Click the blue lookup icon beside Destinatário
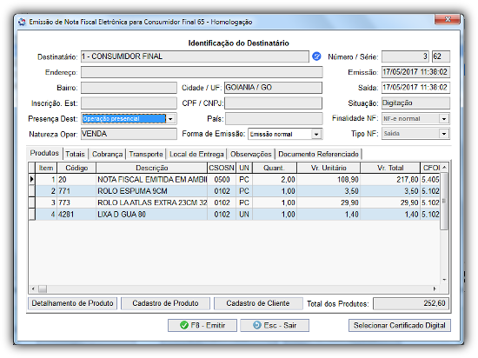Screen dimensions: 478x358 tap(316, 56)
